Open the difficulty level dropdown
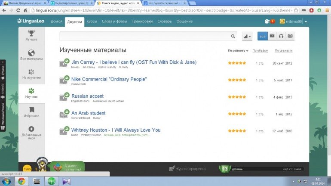 [247, 37]
